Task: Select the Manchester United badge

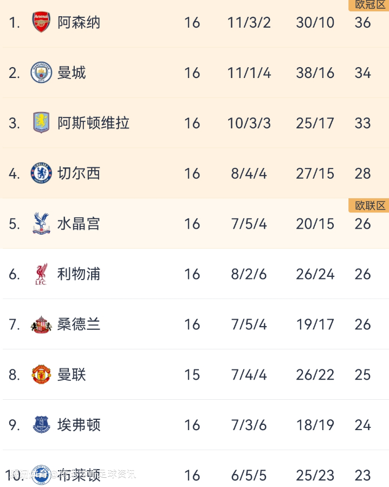Action: (x=41, y=375)
